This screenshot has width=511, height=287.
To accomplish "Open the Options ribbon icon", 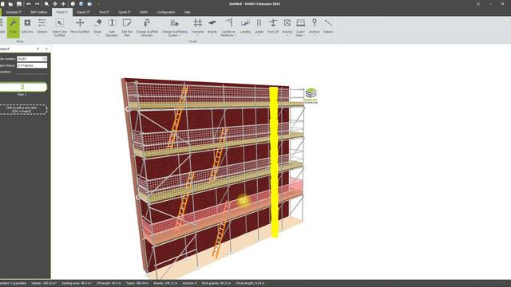I will point(42,26).
